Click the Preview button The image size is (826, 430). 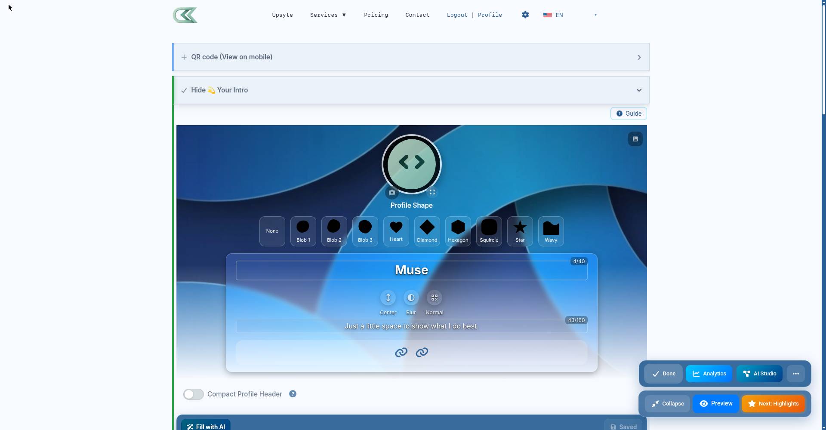pos(716,404)
